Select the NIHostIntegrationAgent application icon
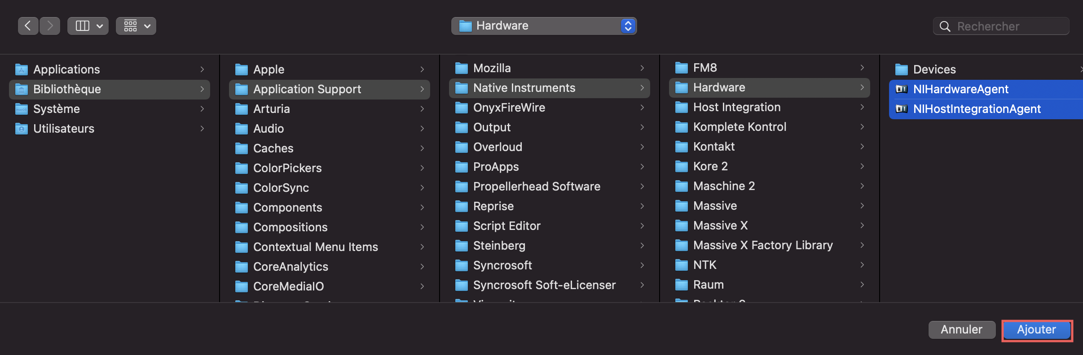 coord(902,109)
